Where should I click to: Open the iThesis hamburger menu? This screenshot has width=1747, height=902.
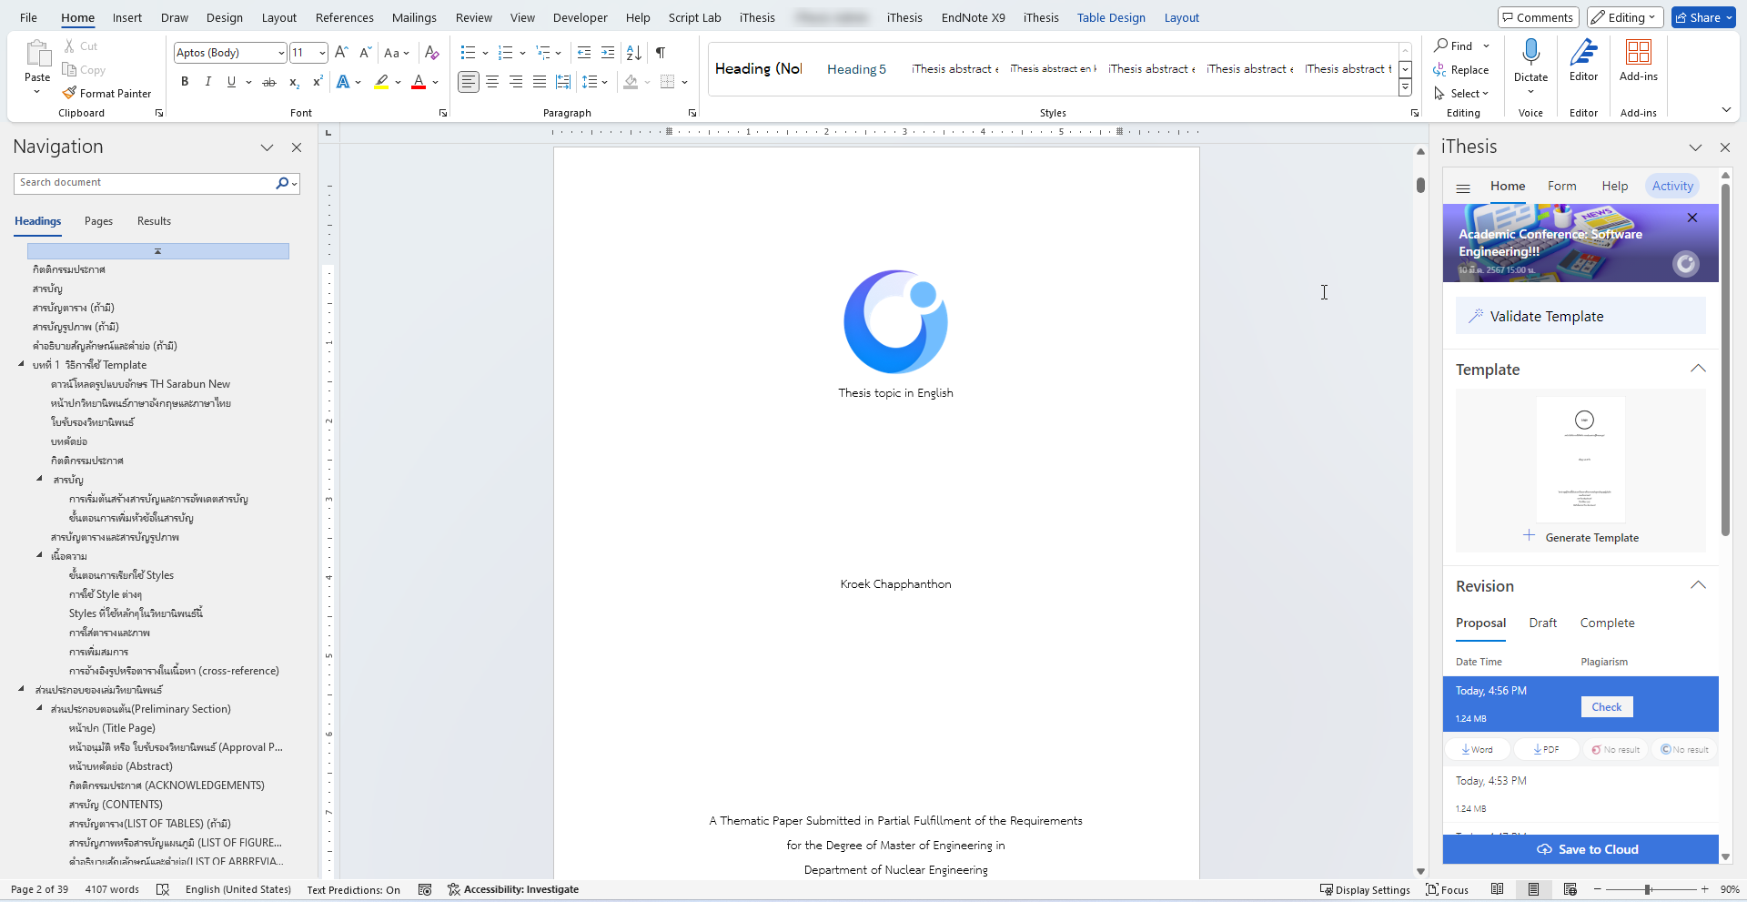pos(1463,188)
